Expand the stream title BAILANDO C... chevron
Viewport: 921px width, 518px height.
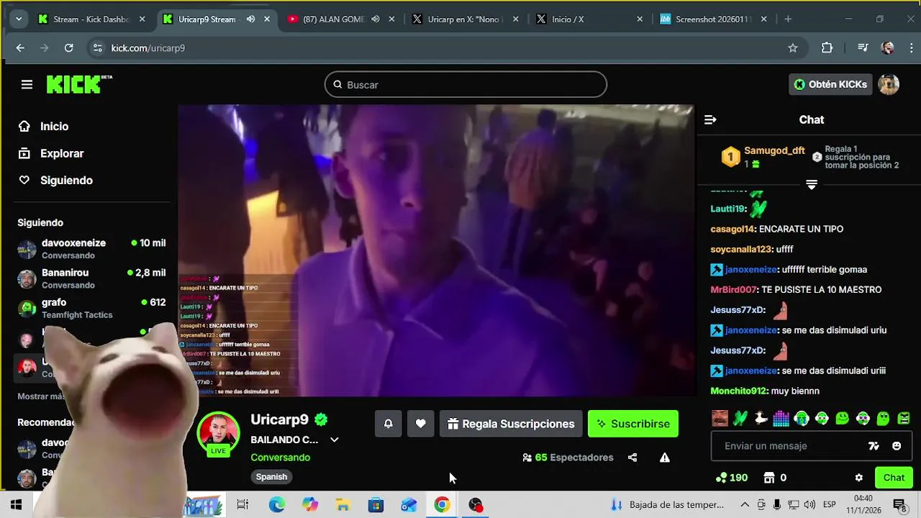coord(334,440)
